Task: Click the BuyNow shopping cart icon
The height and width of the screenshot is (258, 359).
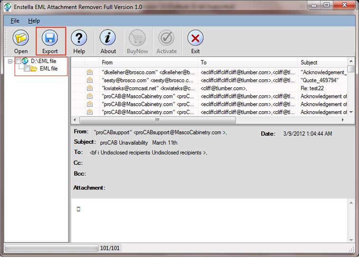Action: (x=137, y=38)
